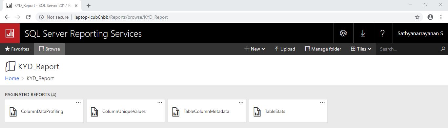Viewport: 448px width, 128px height.
Task: Open the ColumnUniqueValues ellipsis menu
Action: [160, 102]
